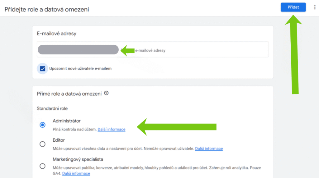Click the Přímé role a datová omezení heading
The width and height of the screenshot is (319, 178).
[x=69, y=94]
